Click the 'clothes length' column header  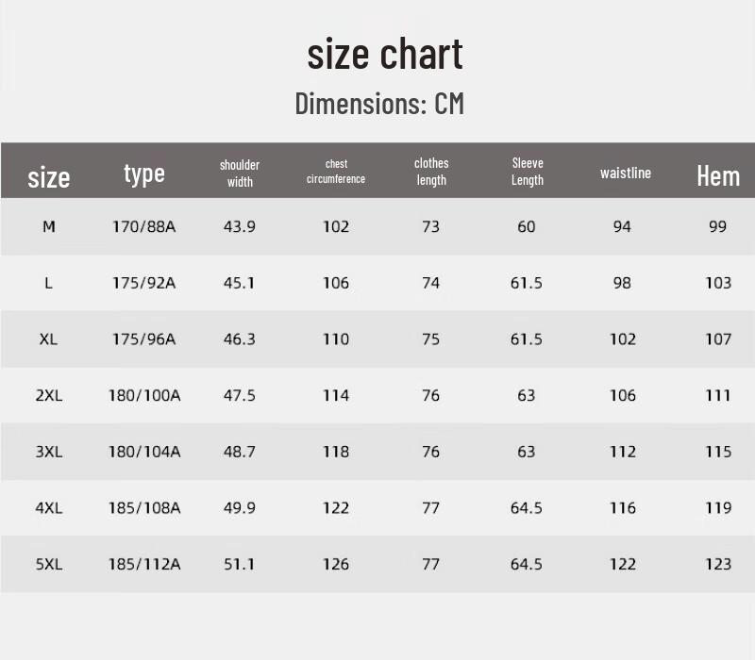pyautogui.click(x=431, y=171)
